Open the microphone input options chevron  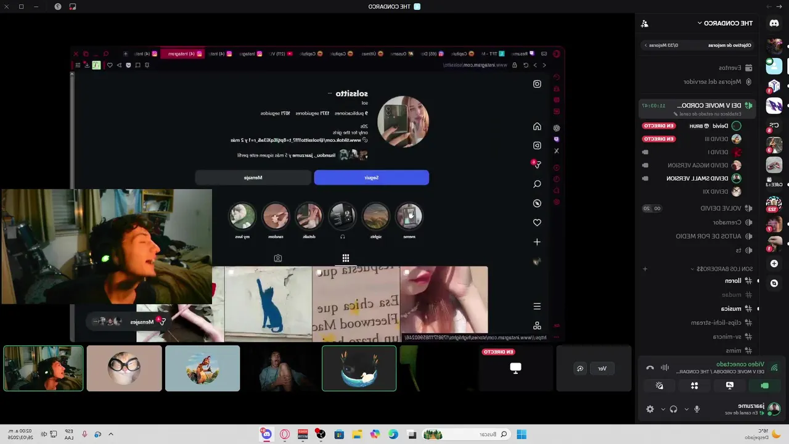[x=686, y=409]
